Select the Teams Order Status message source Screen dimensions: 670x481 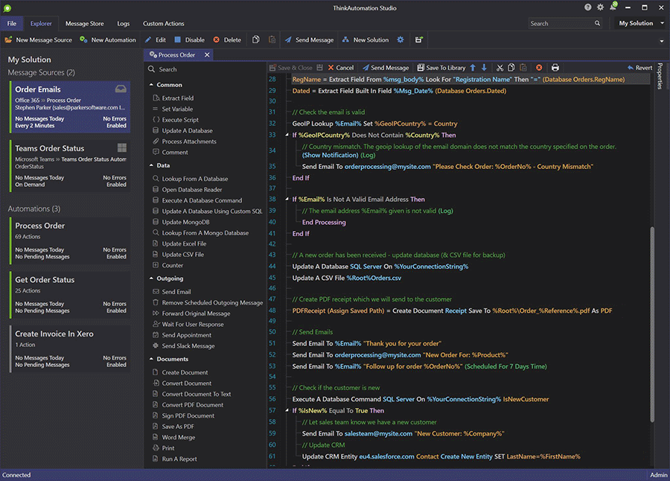70,166
